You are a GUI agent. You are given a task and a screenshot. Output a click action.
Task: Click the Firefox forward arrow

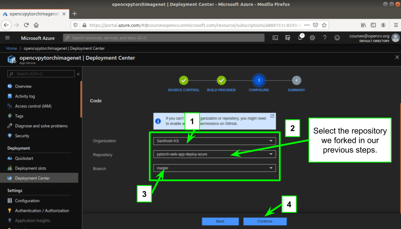[16, 25]
